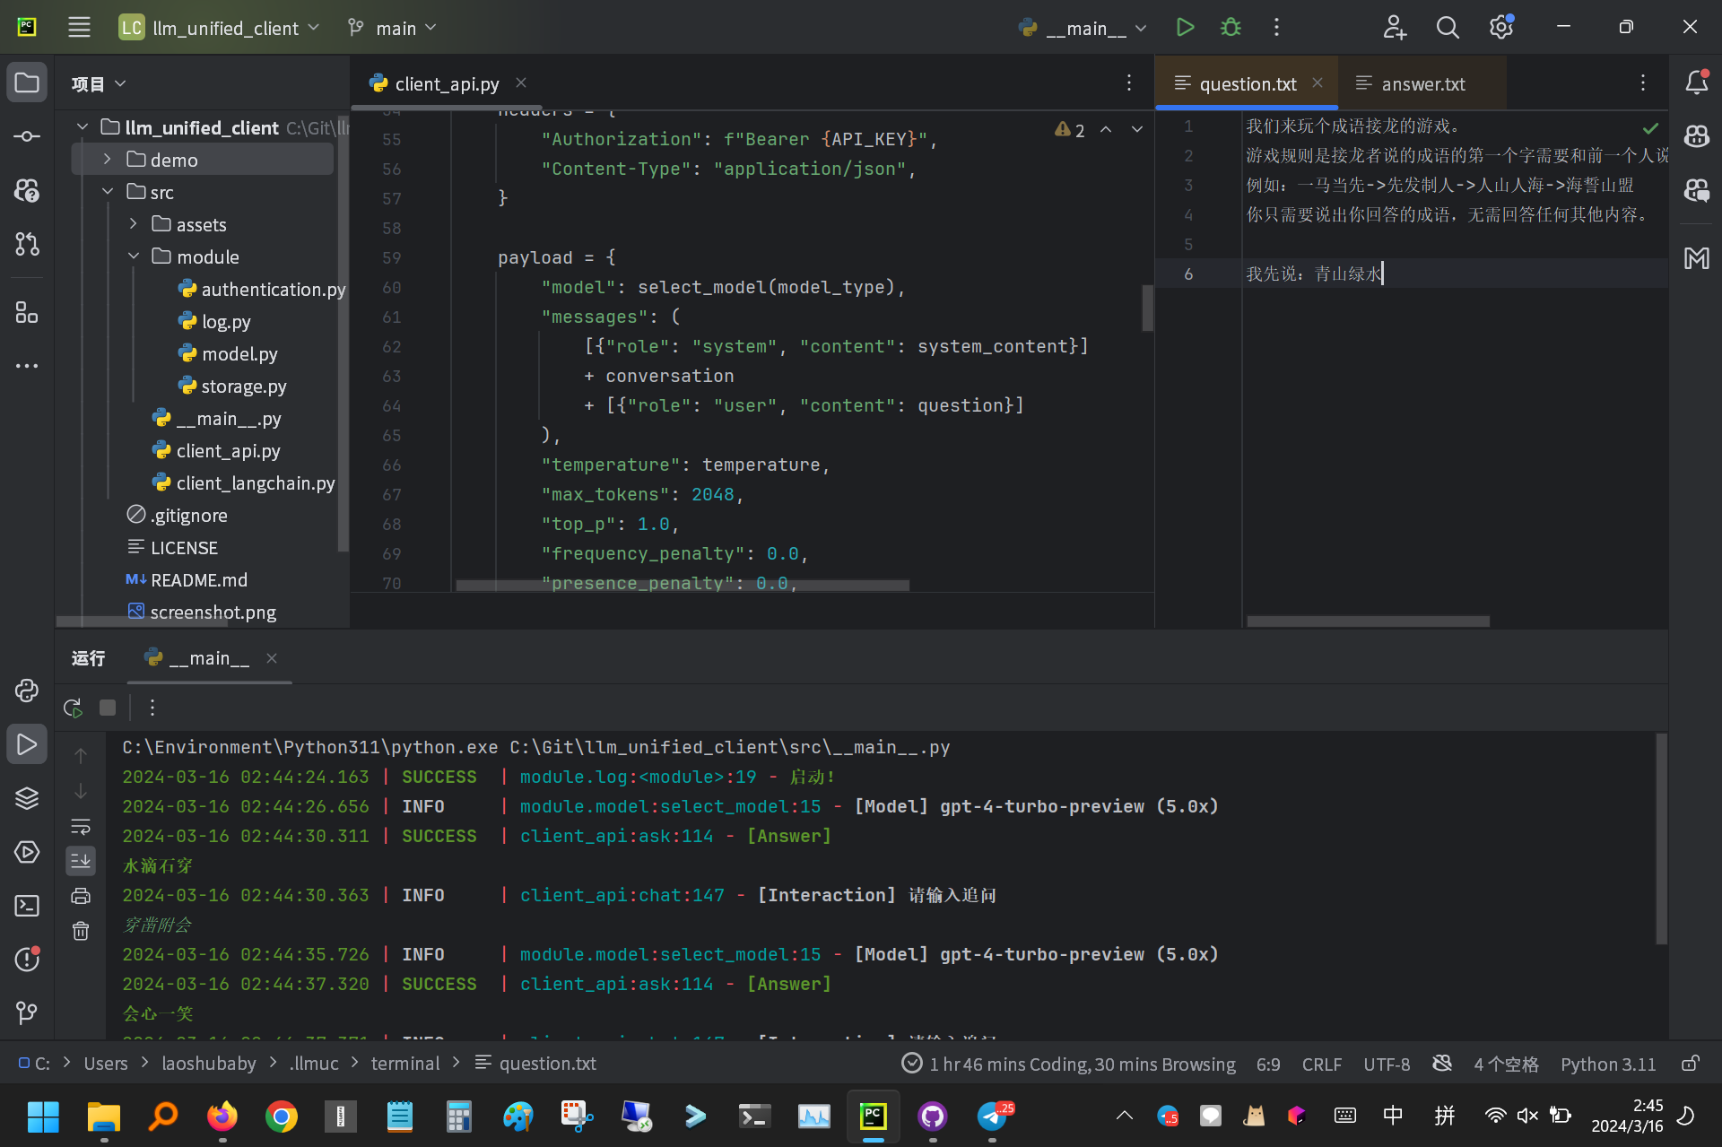Viewport: 1722px width, 1147px height.
Task: Switch to the answer.txt tab
Action: pyautogui.click(x=1422, y=83)
